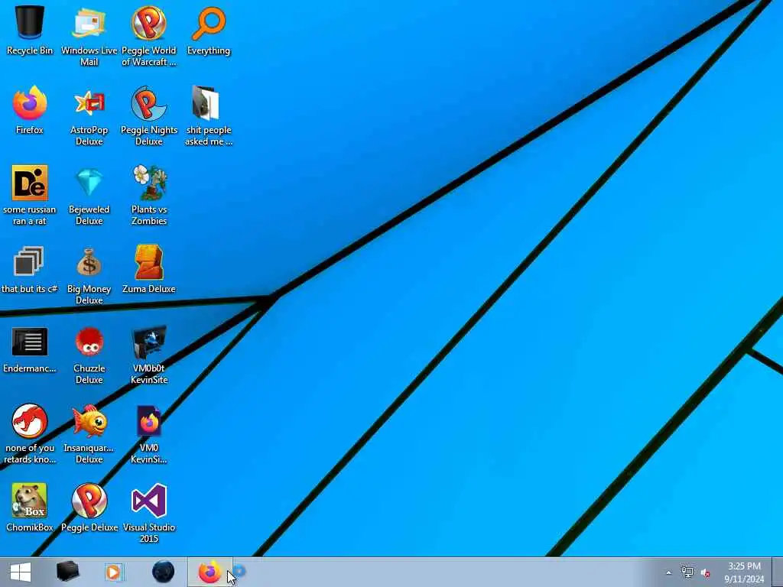Select the ChomikBox hamster icon
The height and width of the screenshot is (587, 783).
[x=30, y=508]
